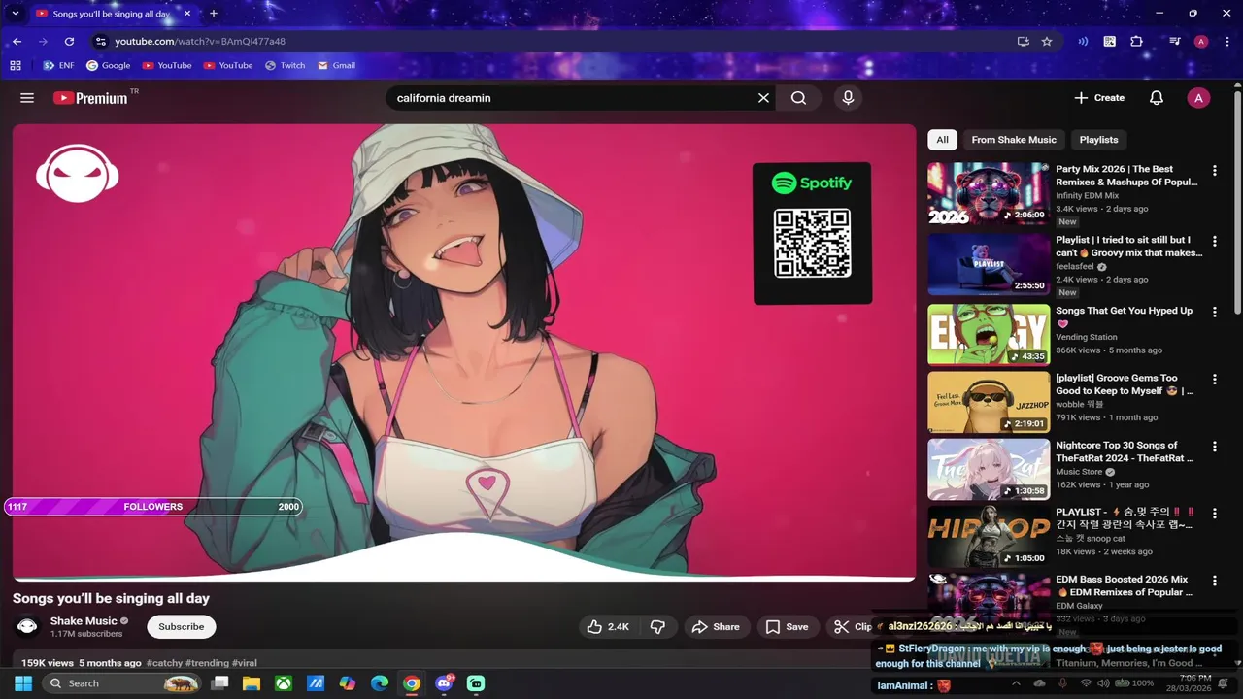Open options for Nightcore Top 30 video
This screenshot has height=699, width=1243.
(1214, 447)
